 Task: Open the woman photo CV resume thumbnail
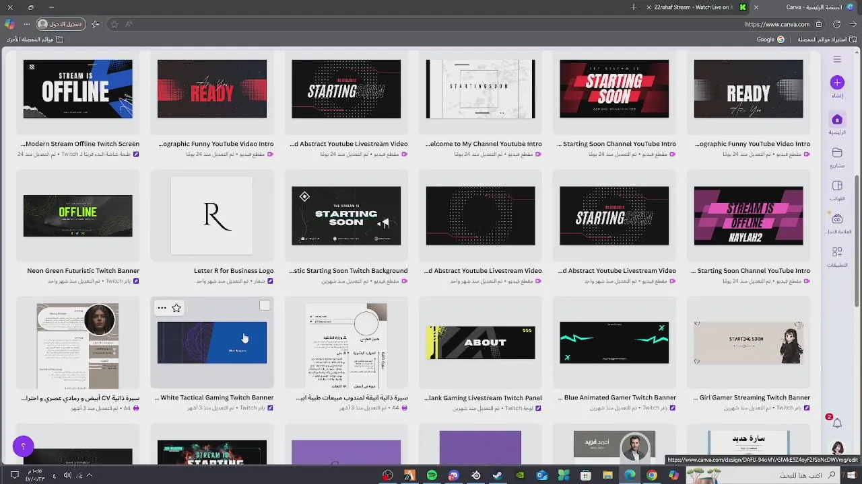point(77,346)
